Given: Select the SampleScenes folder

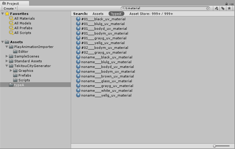Looking at the screenshot, I should pos(27,56).
